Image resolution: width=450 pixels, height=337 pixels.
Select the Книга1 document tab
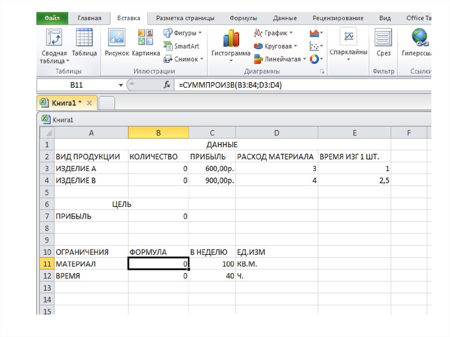pos(67,103)
